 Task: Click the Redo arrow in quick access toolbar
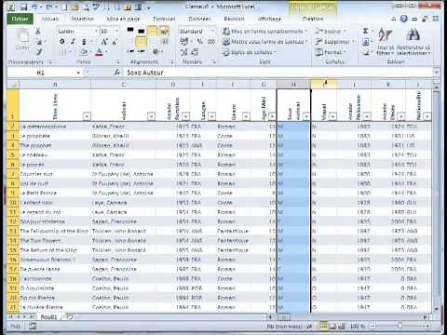(49, 7)
